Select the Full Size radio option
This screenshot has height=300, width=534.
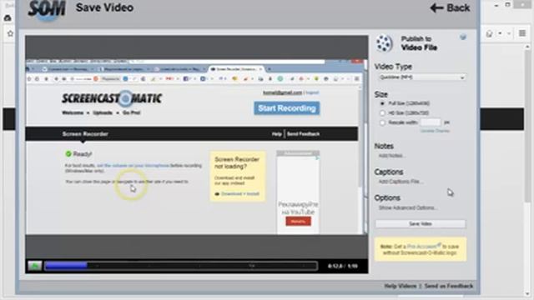(x=382, y=103)
